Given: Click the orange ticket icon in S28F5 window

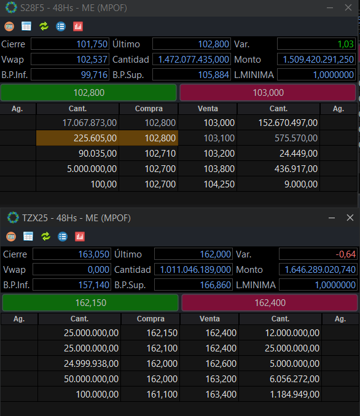Looking at the screenshot, I should 9,26.
